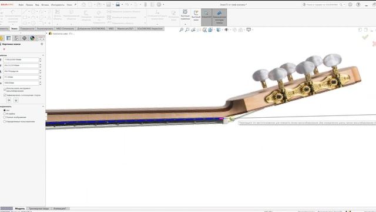This screenshot has width=376, height=212.
Task: Activate the Rapid Sketch tool
Action: (x=196, y=15)
